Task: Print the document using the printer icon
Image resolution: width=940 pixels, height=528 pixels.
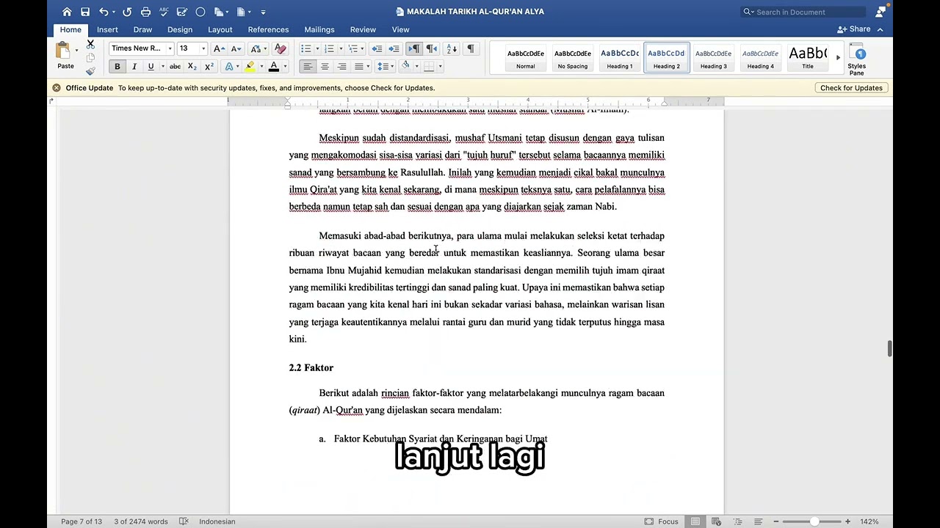Action: 145,12
